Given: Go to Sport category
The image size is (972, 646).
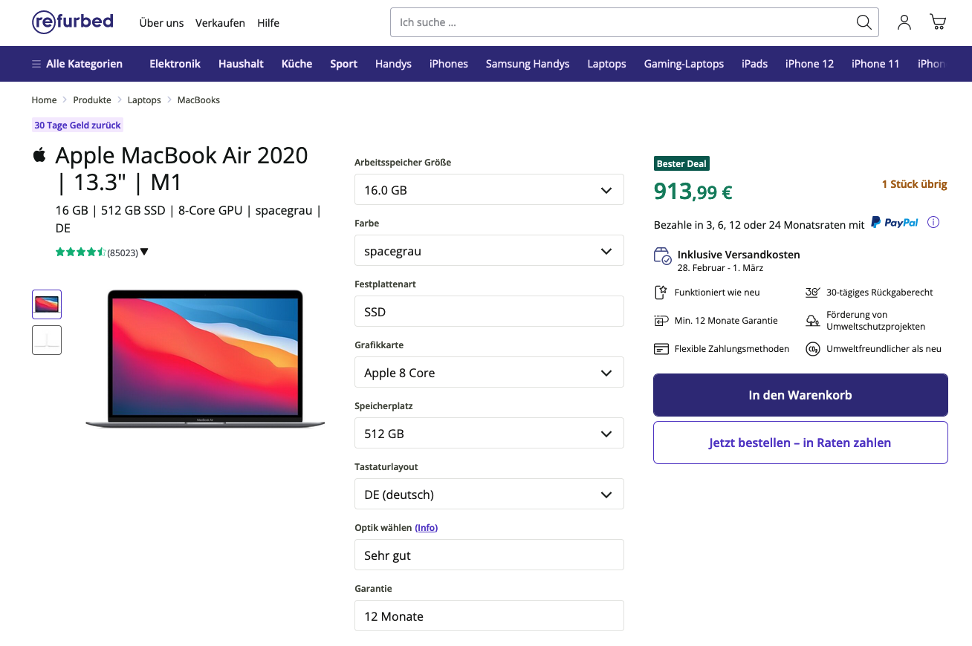Looking at the screenshot, I should (x=344, y=64).
